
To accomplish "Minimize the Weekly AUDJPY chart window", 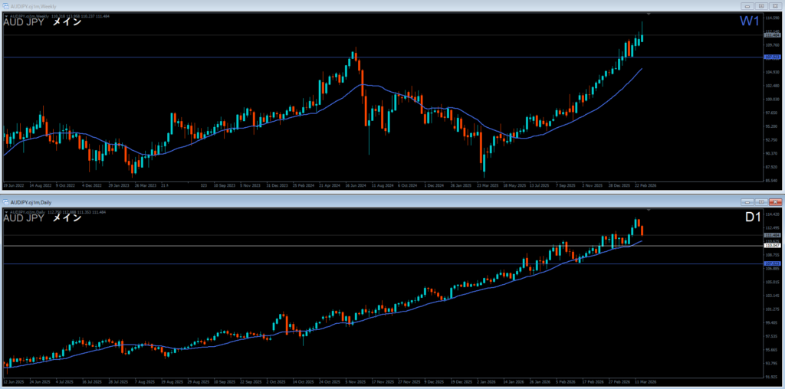I will [747, 6].
